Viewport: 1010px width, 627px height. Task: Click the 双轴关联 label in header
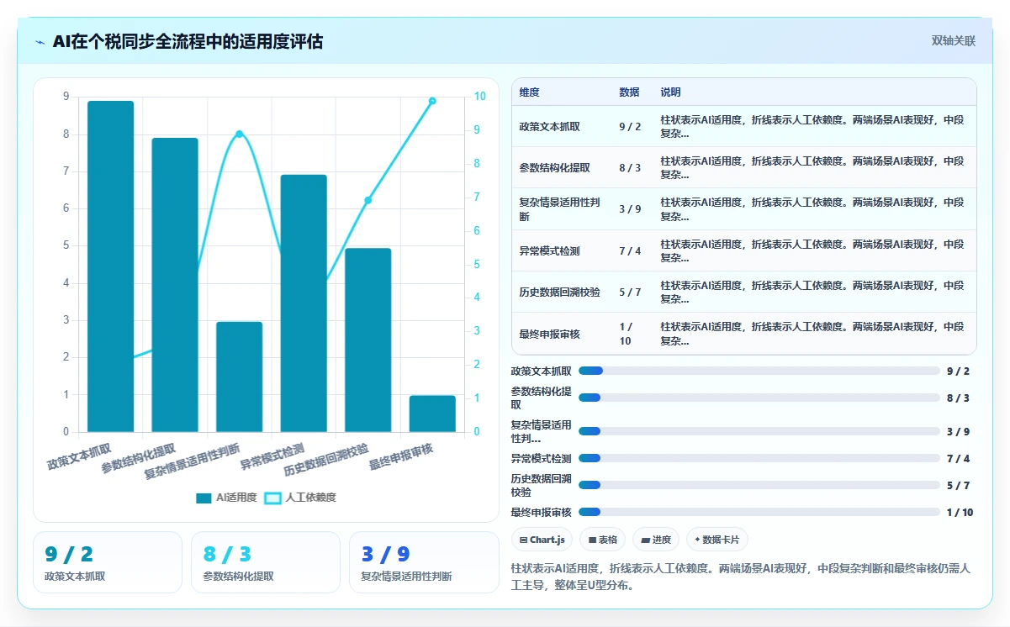tap(953, 41)
